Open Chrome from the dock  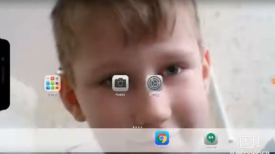coord(162,138)
